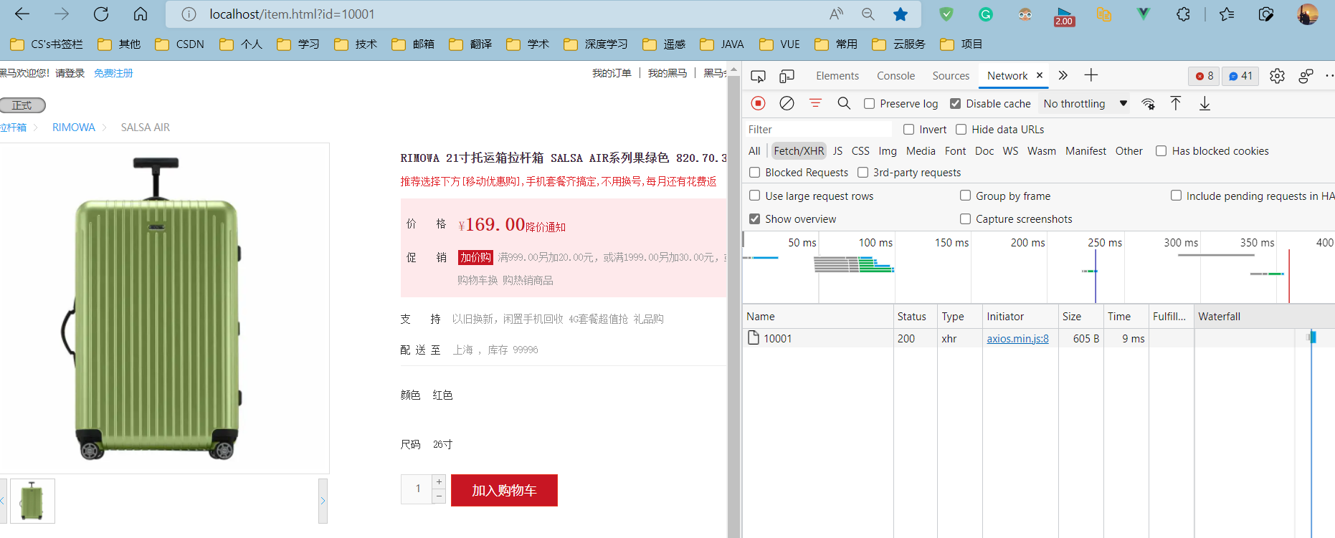
Task: Open the extension with 2.00 badge
Action: [x=1064, y=16]
